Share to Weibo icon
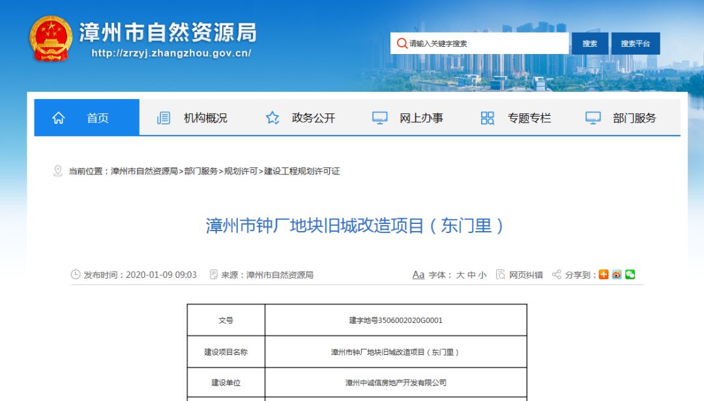 pyautogui.click(x=617, y=275)
